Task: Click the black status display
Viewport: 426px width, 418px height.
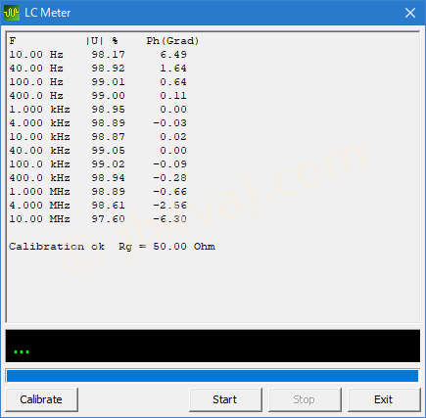Action: 213,346
